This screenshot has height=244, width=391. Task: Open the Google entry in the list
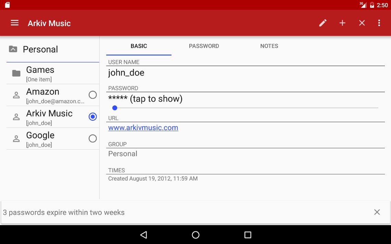pyautogui.click(x=48, y=139)
